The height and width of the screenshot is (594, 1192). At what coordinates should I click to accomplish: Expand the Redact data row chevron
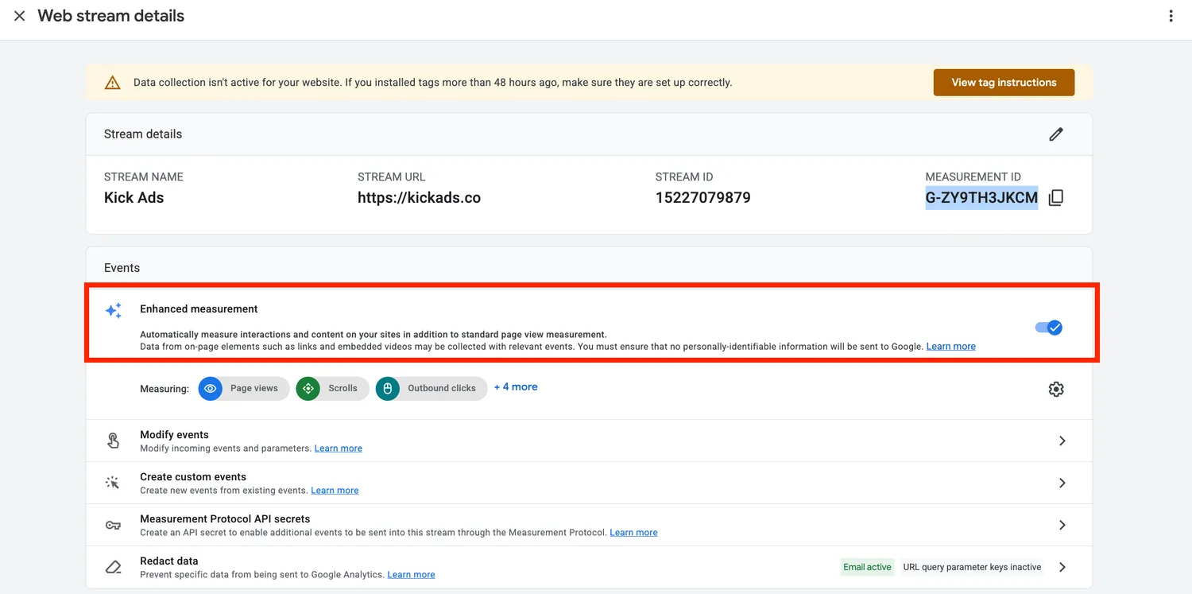point(1062,567)
